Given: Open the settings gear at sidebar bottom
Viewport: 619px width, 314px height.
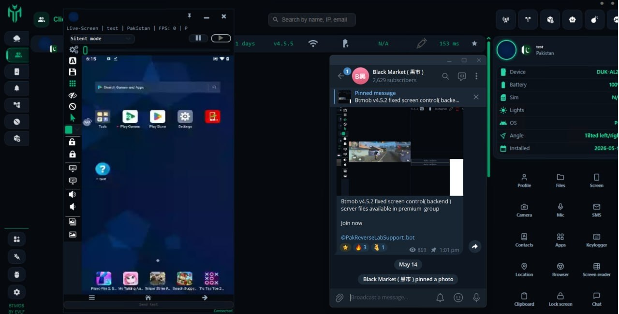Looking at the screenshot, I should (17, 292).
